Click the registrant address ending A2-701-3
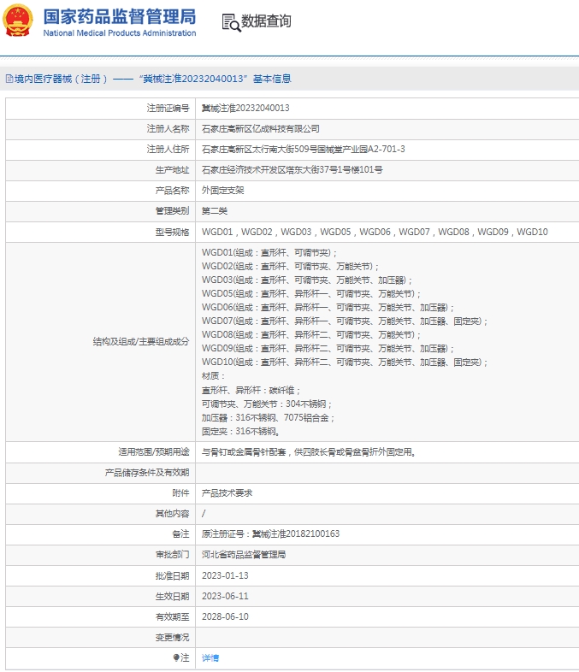 (x=304, y=149)
